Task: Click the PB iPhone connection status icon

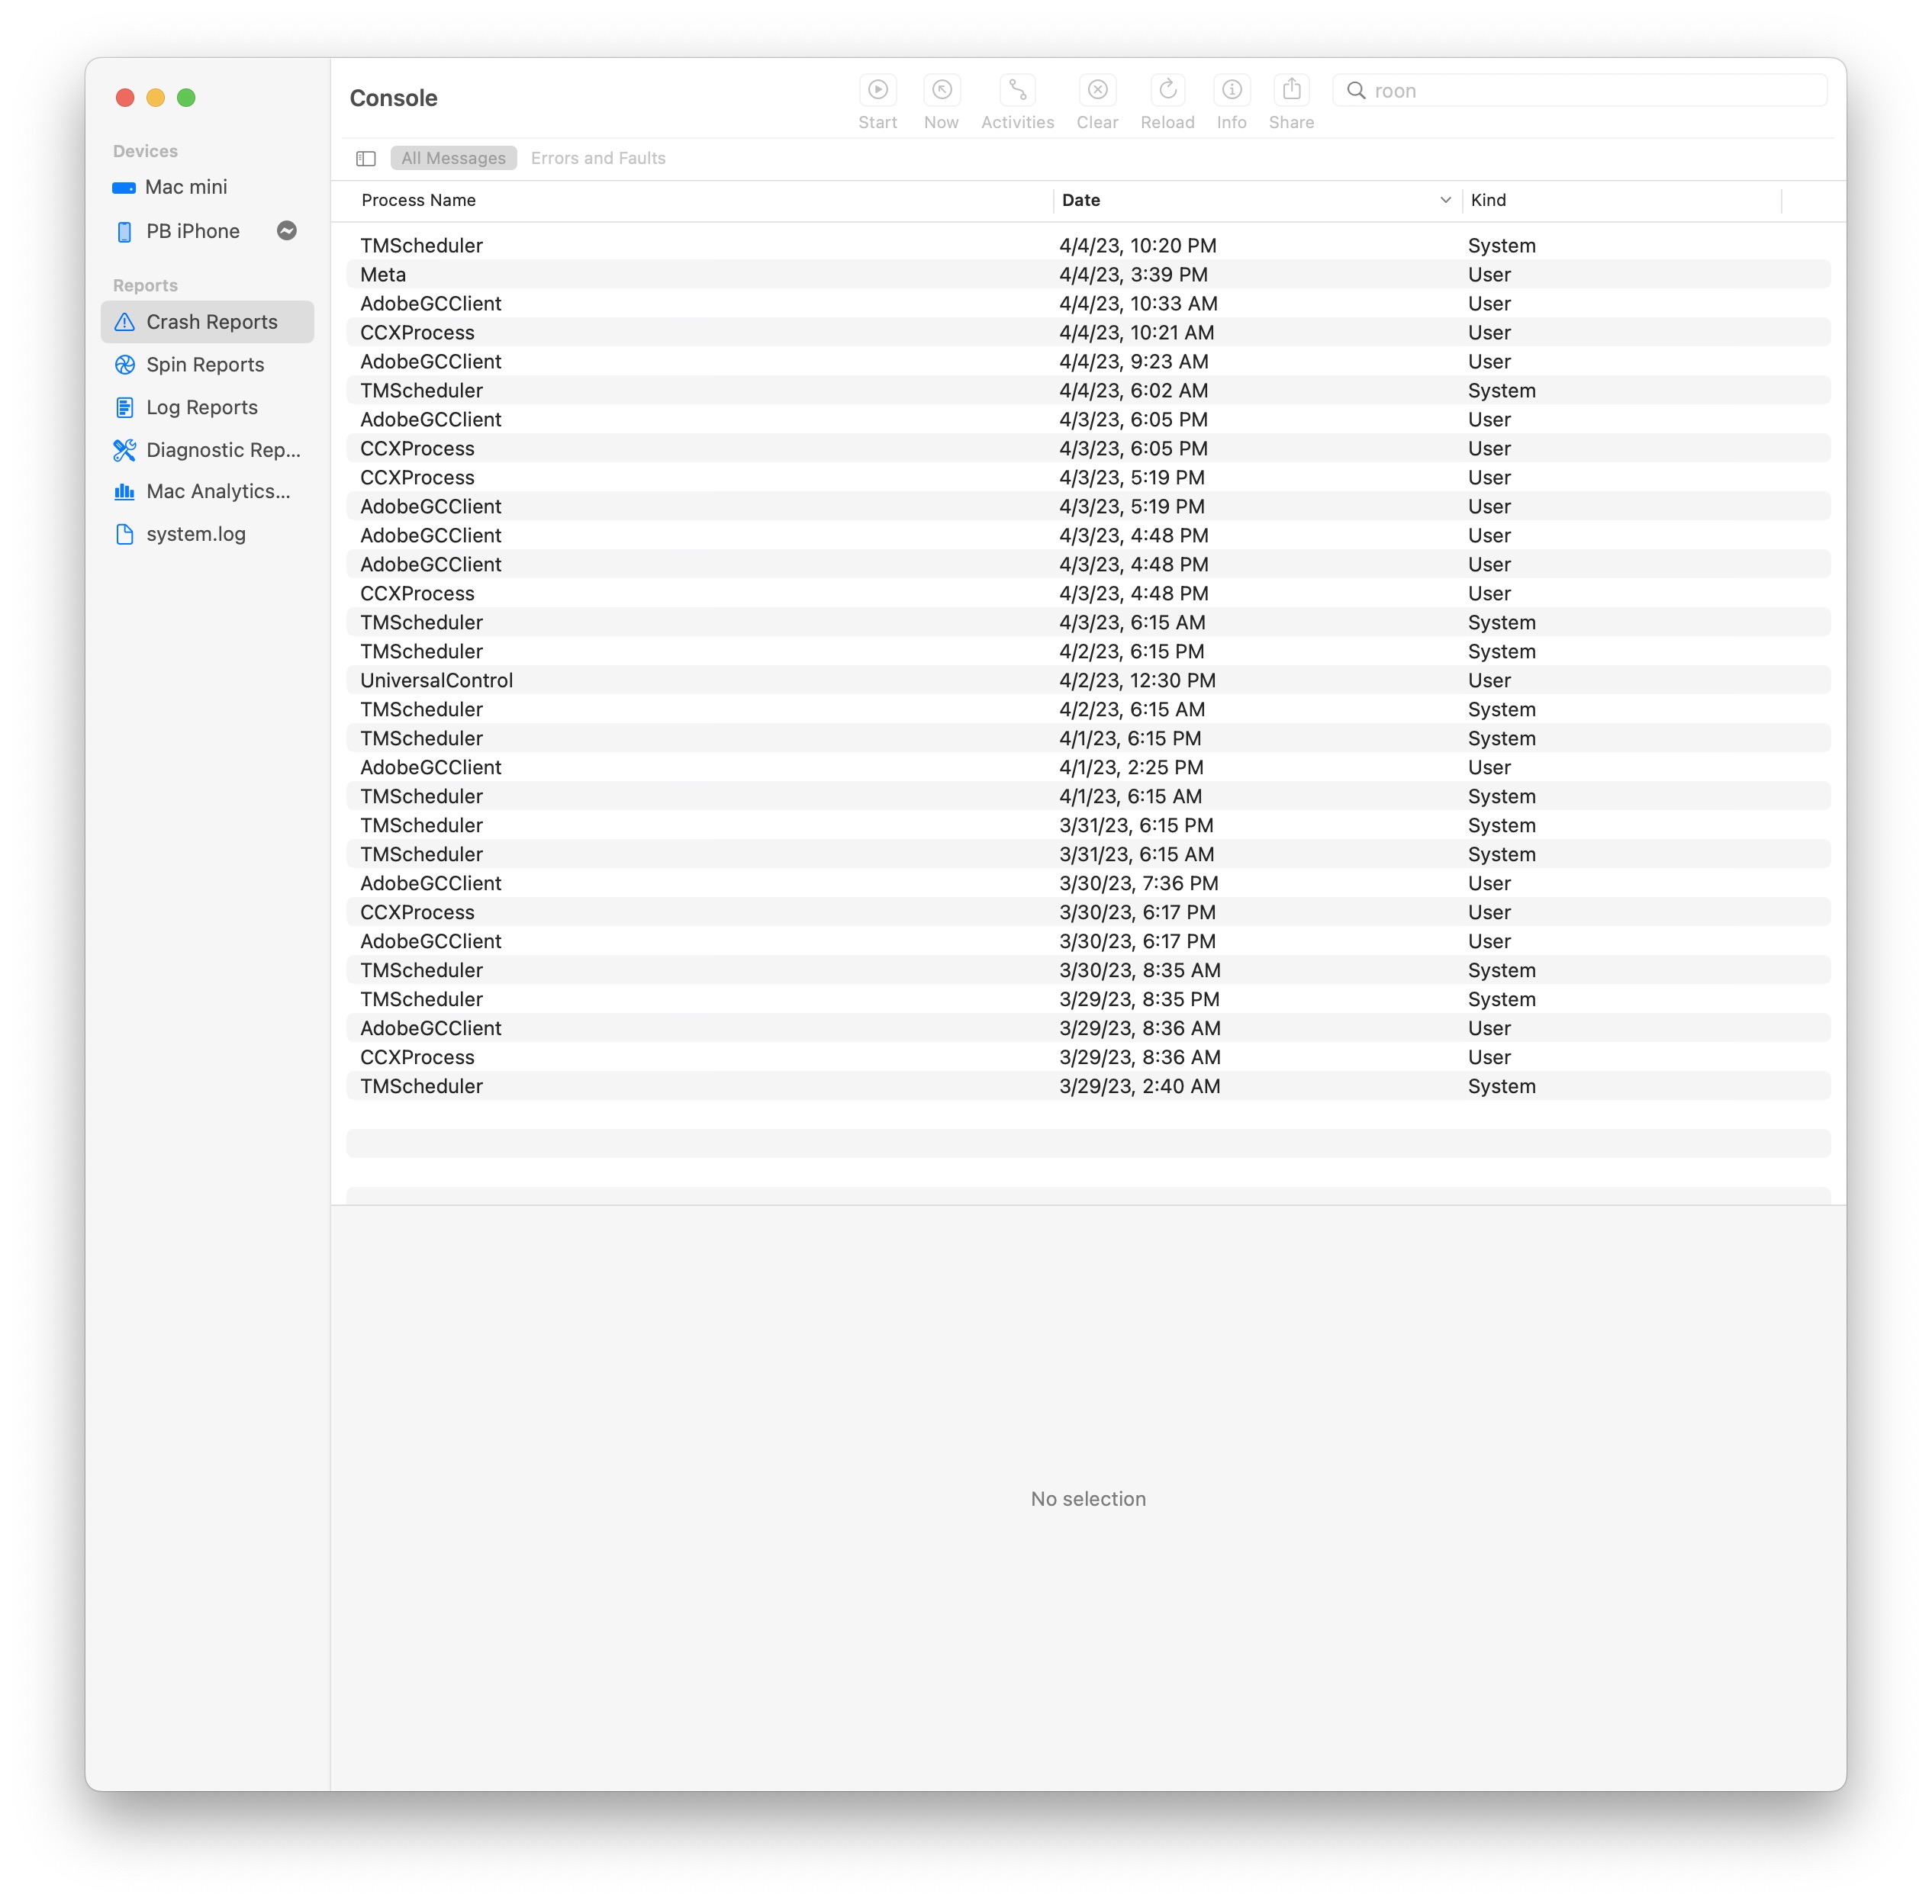Action: [287, 231]
